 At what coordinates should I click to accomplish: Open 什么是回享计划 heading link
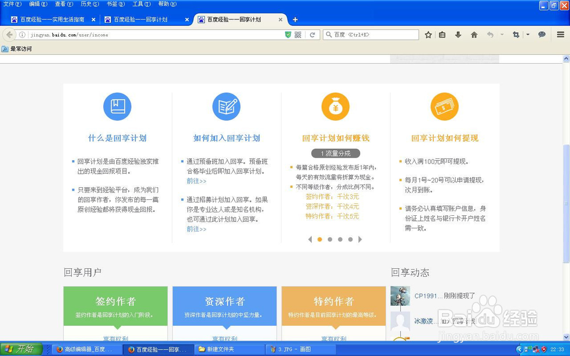click(x=117, y=138)
